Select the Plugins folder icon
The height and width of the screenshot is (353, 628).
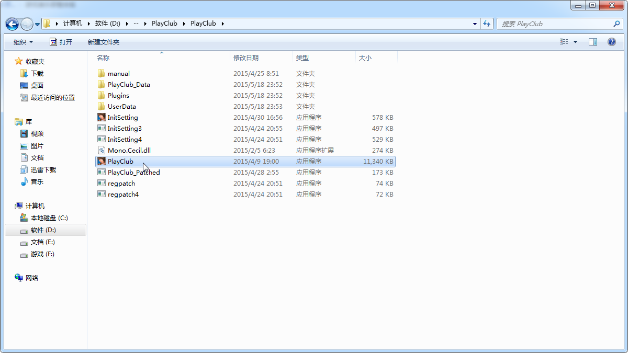[x=102, y=96]
